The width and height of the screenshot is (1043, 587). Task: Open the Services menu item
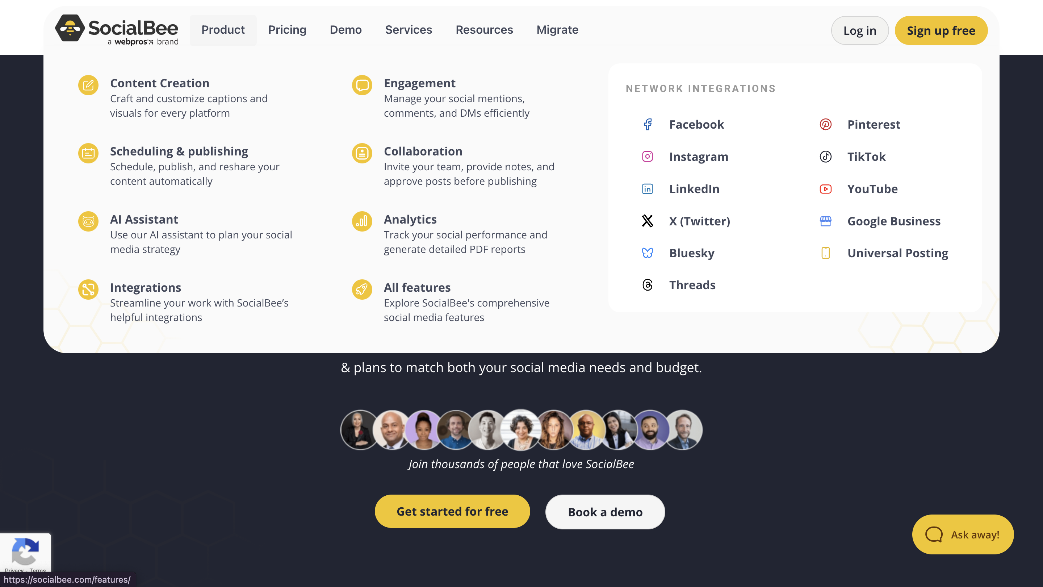pos(408,30)
